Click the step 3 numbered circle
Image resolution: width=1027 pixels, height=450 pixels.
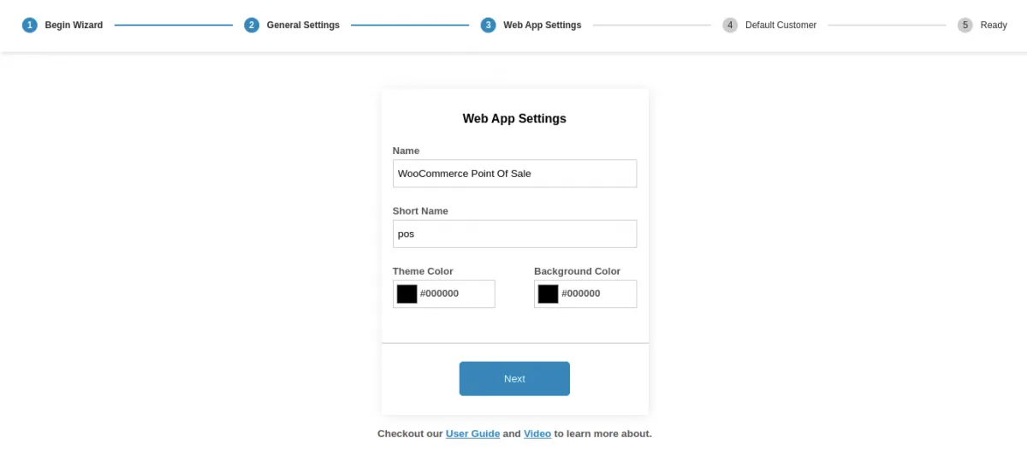point(489,25)
